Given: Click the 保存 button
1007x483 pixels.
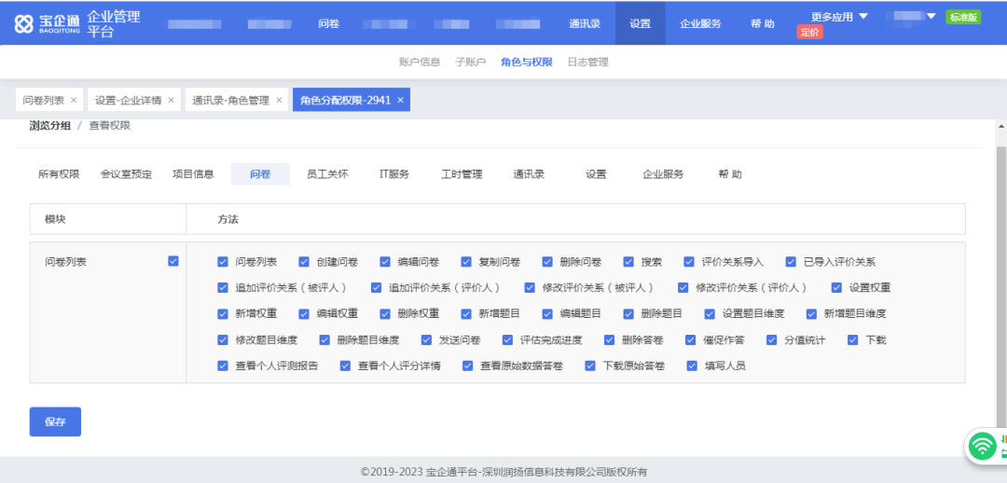Looking at the screenshot, I should (55, 421).
